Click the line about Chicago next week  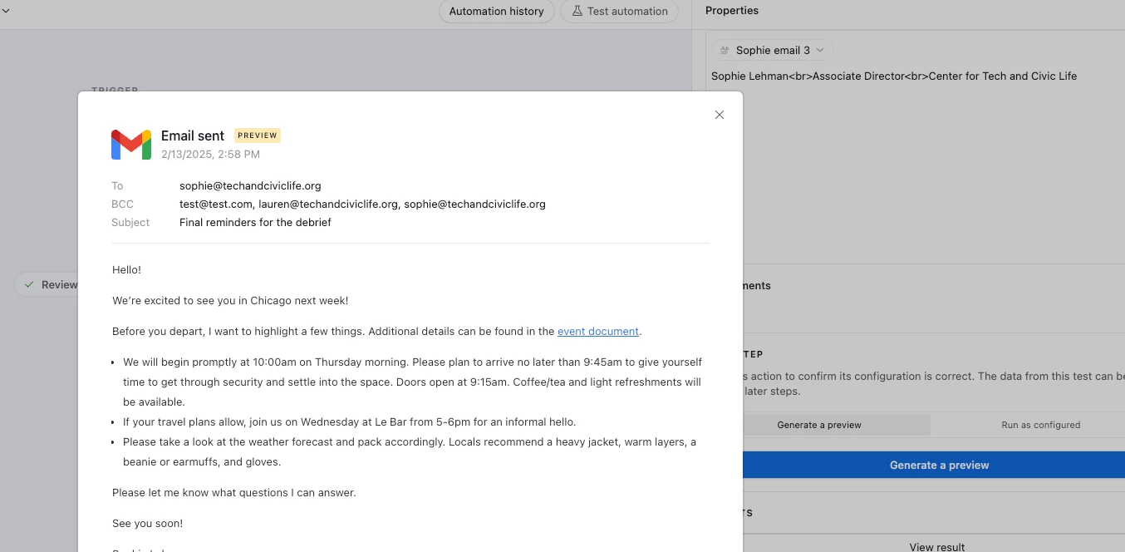(x=230, y=300)
